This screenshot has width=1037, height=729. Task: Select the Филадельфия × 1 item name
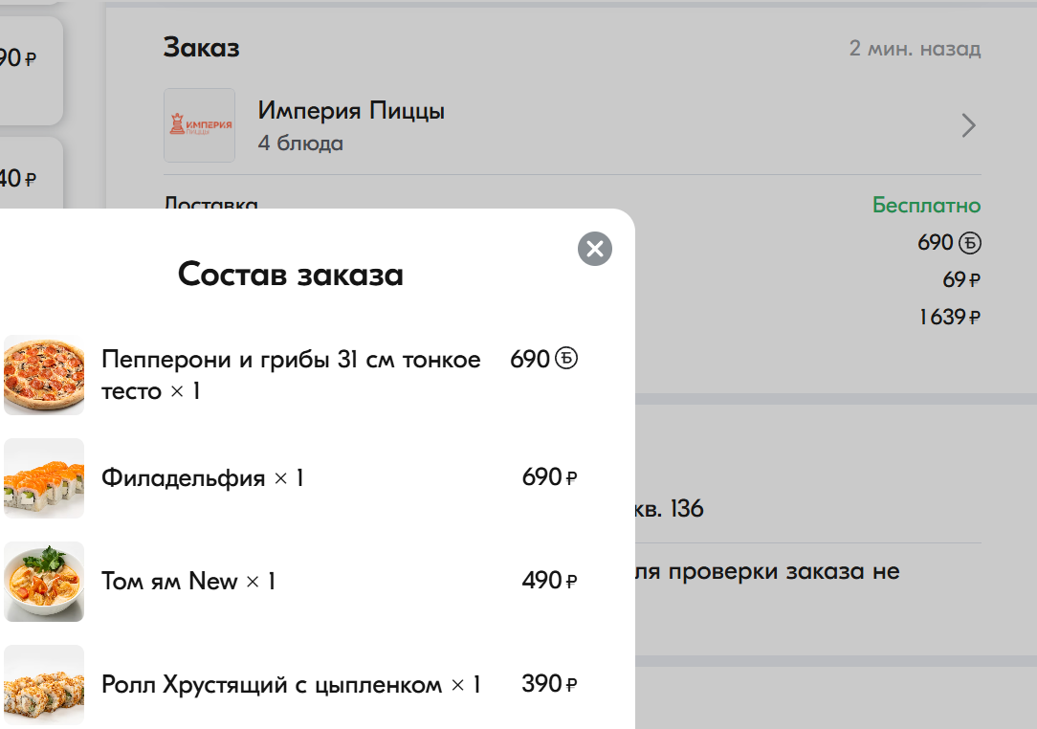pyautogui.click(x=203, y=478)
